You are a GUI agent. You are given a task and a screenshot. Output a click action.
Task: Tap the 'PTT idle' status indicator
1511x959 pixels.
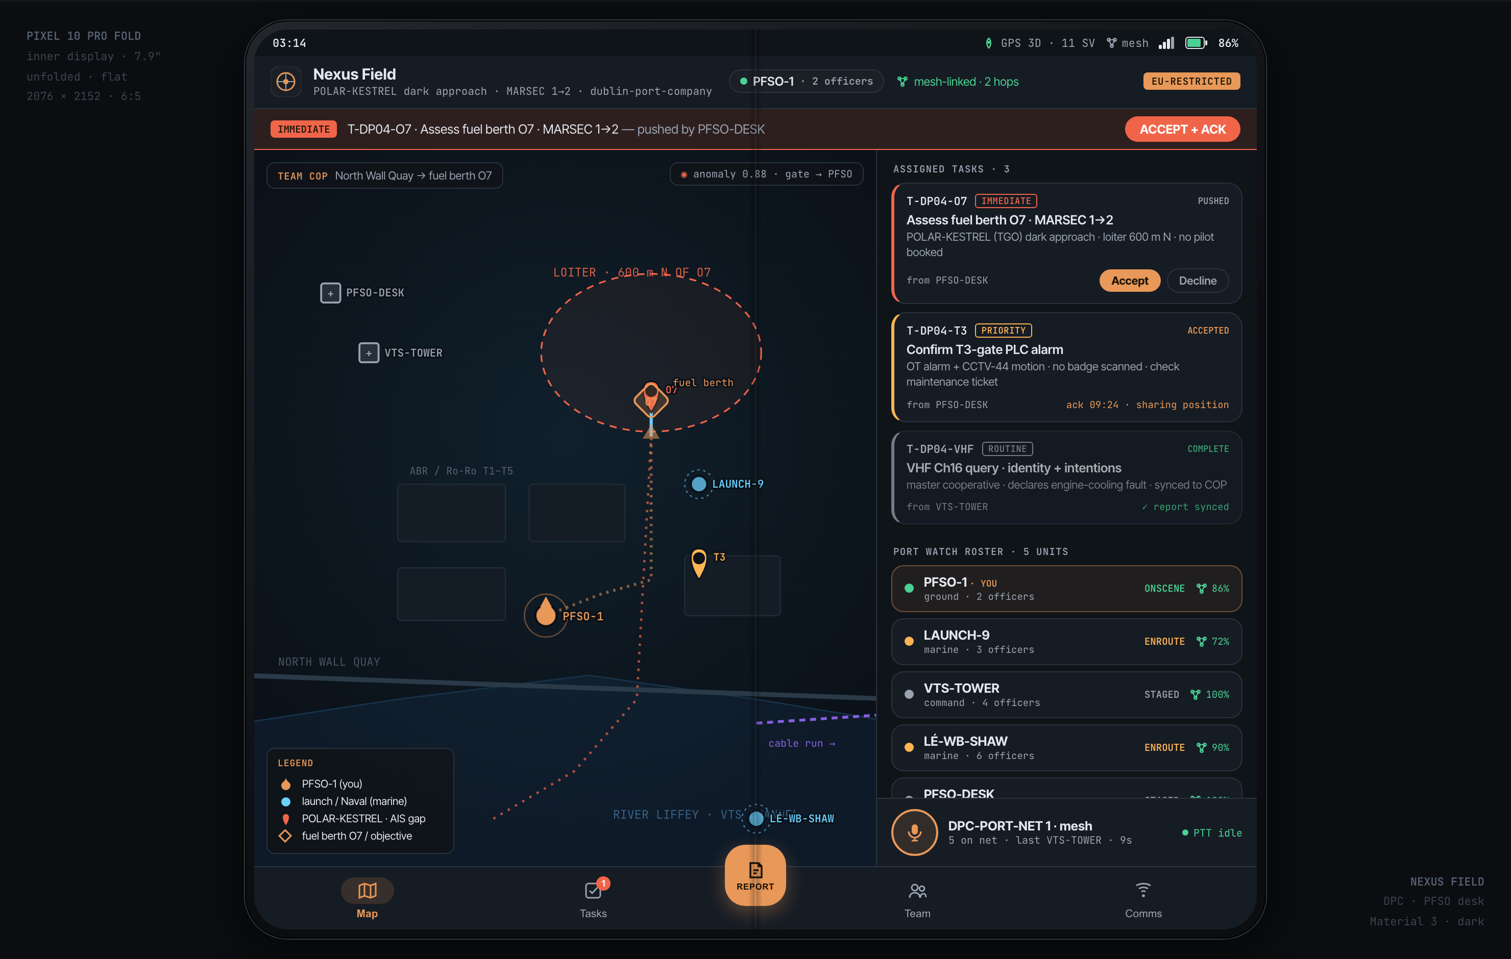coord(1212,833)
